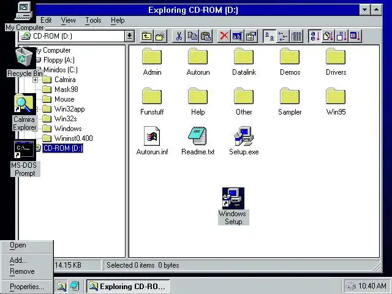Select CD-ROM (D:) in the tree
This screenshot has width=392, height=294.
point(62,148)
